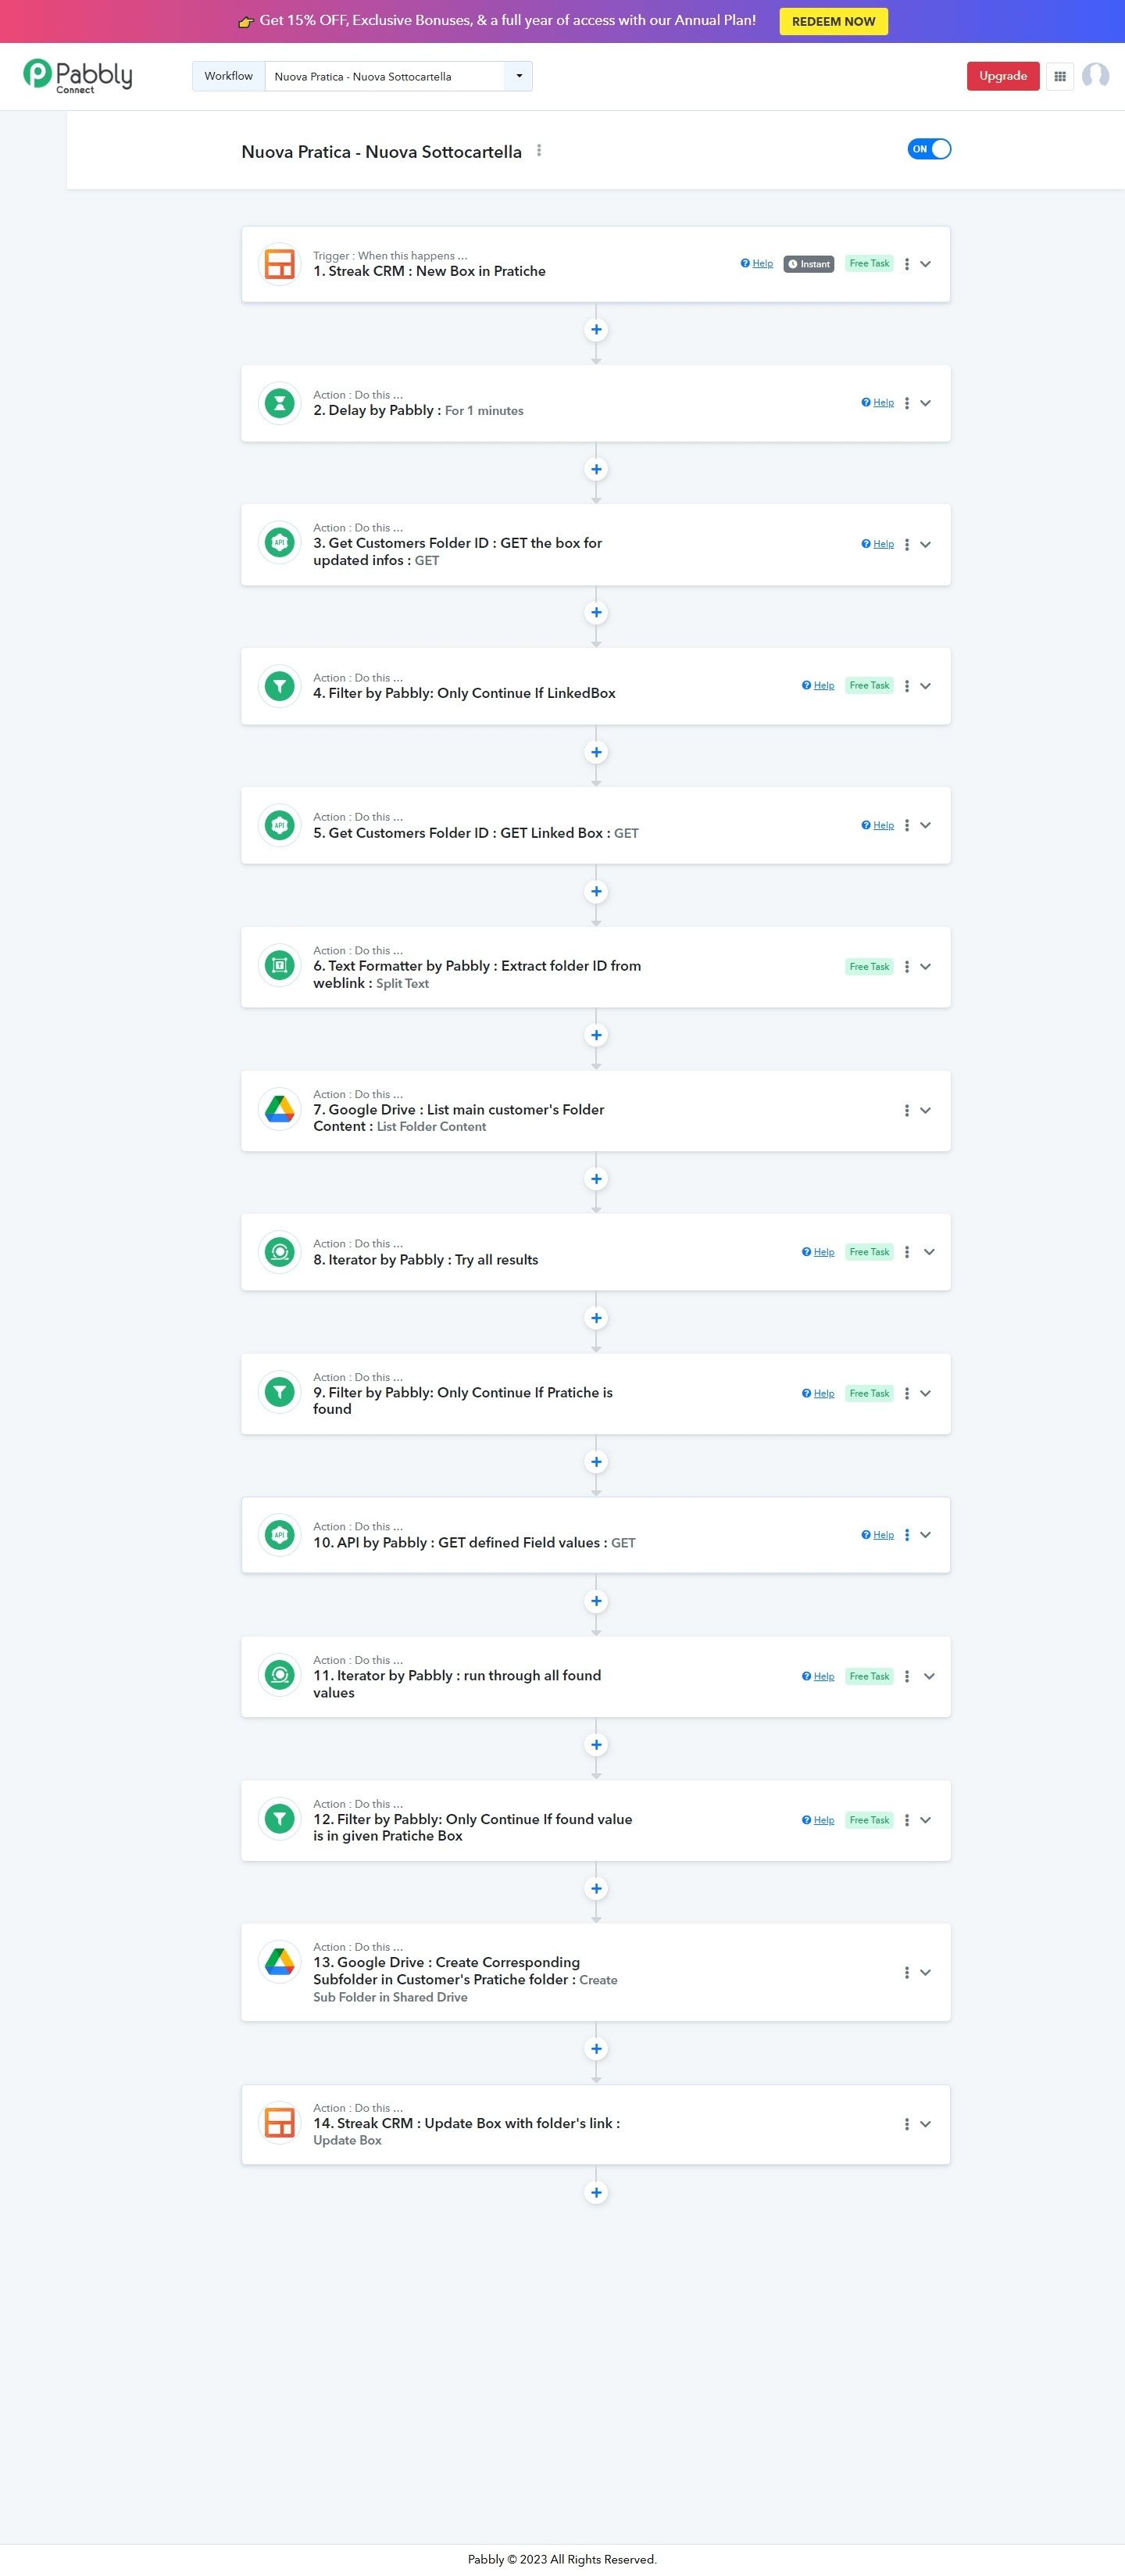Click the API icon of step 5
Viewport: 1125px width, 2576px height.
280,826
